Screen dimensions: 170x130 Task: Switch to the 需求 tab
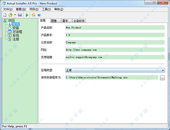click(x=67, y=21)
